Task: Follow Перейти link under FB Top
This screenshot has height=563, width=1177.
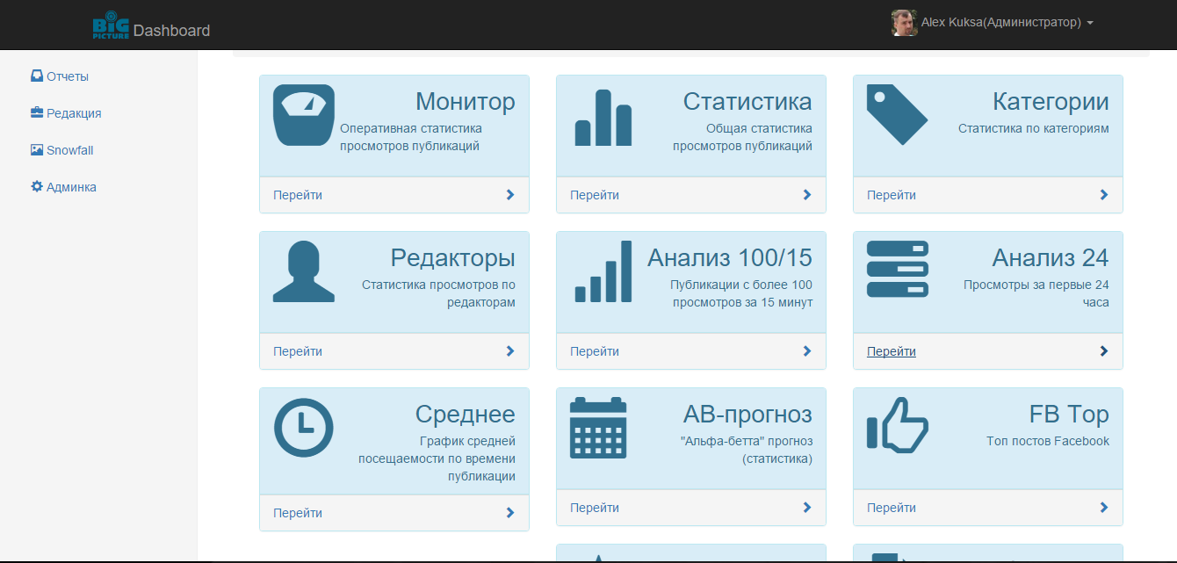Action: [892, 508]
